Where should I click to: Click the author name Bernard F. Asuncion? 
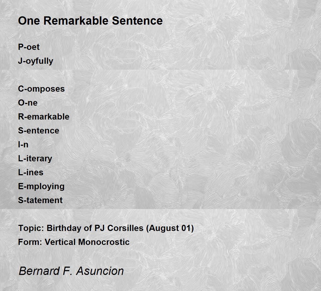71,271
